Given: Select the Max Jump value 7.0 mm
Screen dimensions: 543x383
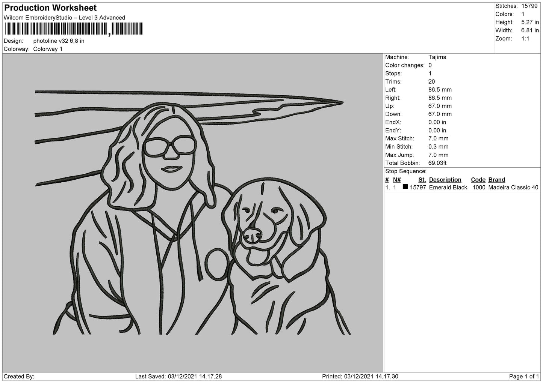Looking at the screenshot, I should point(438,155).
